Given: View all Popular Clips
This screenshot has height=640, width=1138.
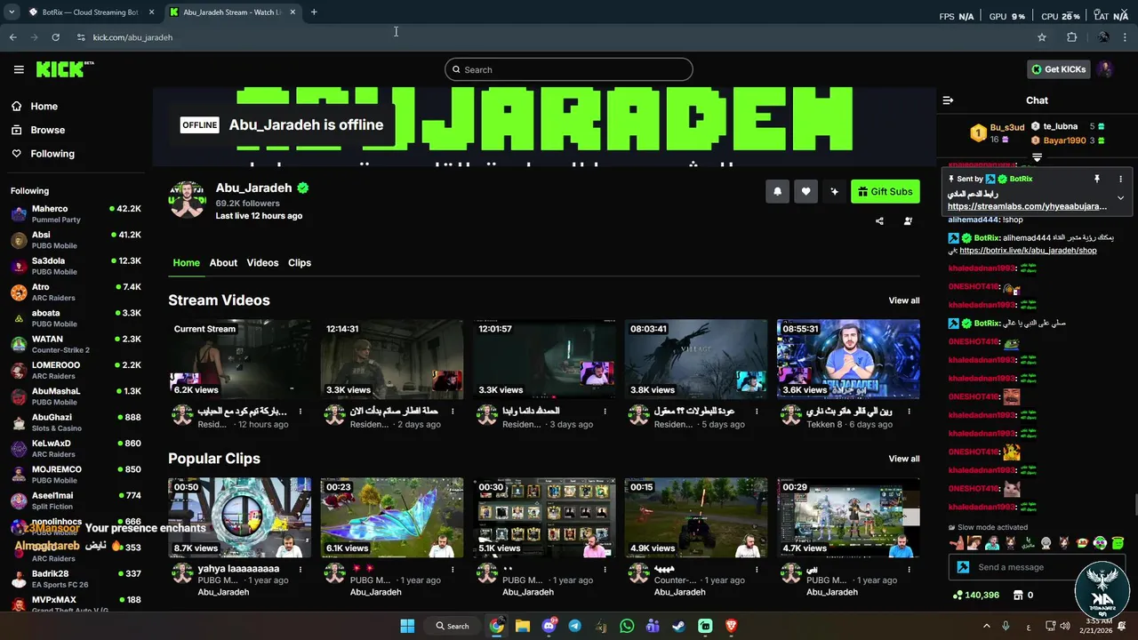Looking at the screenshot, I should (x=904, y=459).
